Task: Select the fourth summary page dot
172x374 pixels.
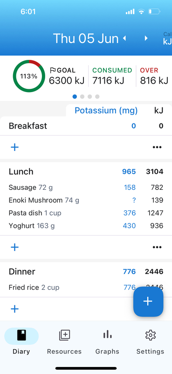Action: tap(97, 97)
